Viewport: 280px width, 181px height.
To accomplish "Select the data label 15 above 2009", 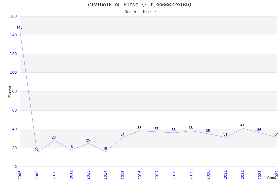I will 37,149.
